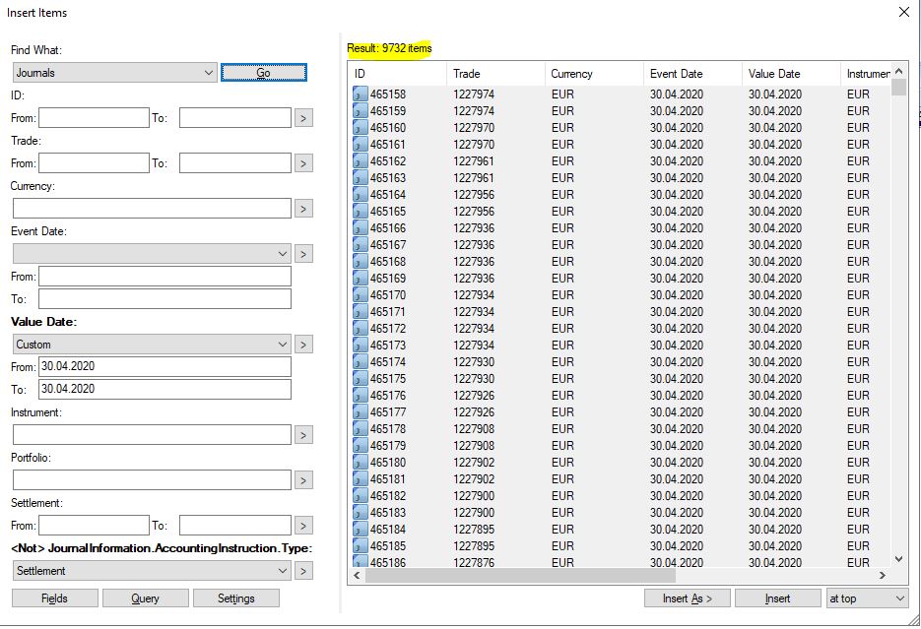Sort by the Instrument column header

pyautogui.click(x=867, y=74)
